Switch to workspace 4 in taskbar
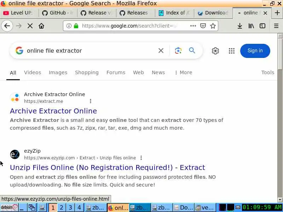The height and width of the screenshot is (212, 283). pos(79,207)
